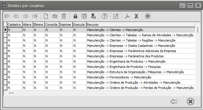Click the user copy rights icon
Viewport: 203px width, 110px height.
93,16
